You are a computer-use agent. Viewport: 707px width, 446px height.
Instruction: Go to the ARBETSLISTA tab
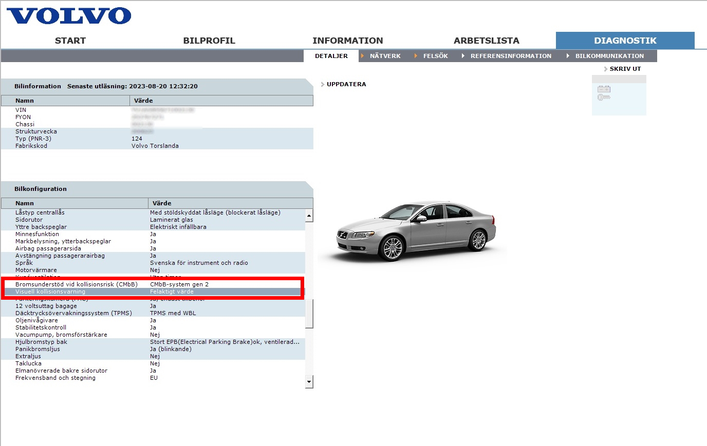(x=487, y=41)
